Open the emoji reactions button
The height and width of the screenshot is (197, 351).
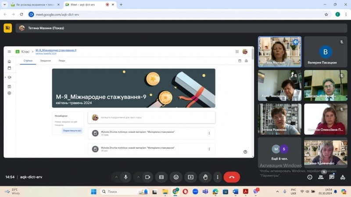176,177
